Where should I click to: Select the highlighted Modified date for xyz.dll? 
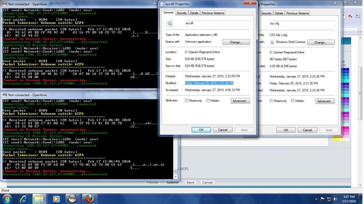point(209,83)
